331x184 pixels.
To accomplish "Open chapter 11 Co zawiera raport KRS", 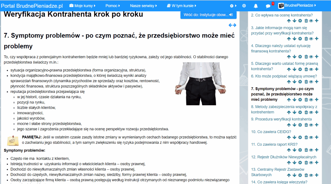I will [274, 144].
